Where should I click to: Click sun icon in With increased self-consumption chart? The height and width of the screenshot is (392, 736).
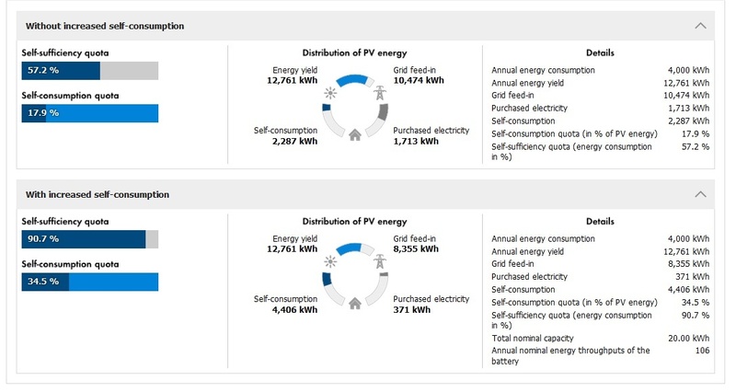coord(330,260)
